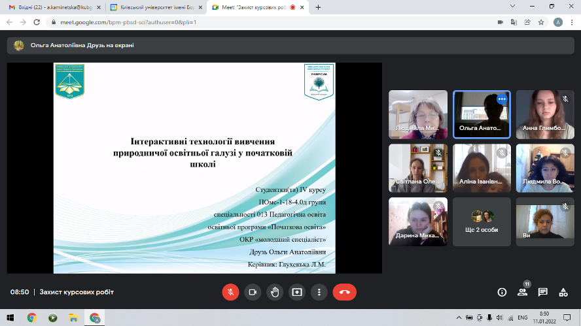Open a new browser tab
Screen dimensions: 581x326
[318, 7]
